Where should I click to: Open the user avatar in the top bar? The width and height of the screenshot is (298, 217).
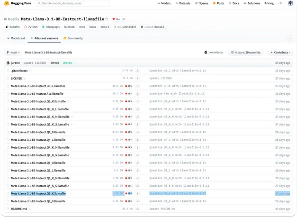coord(290,3)
